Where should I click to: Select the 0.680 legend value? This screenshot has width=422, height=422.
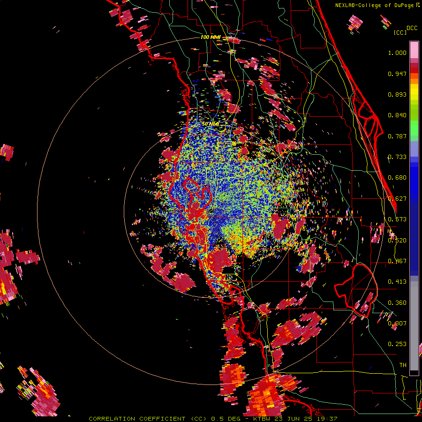(397, 178)
